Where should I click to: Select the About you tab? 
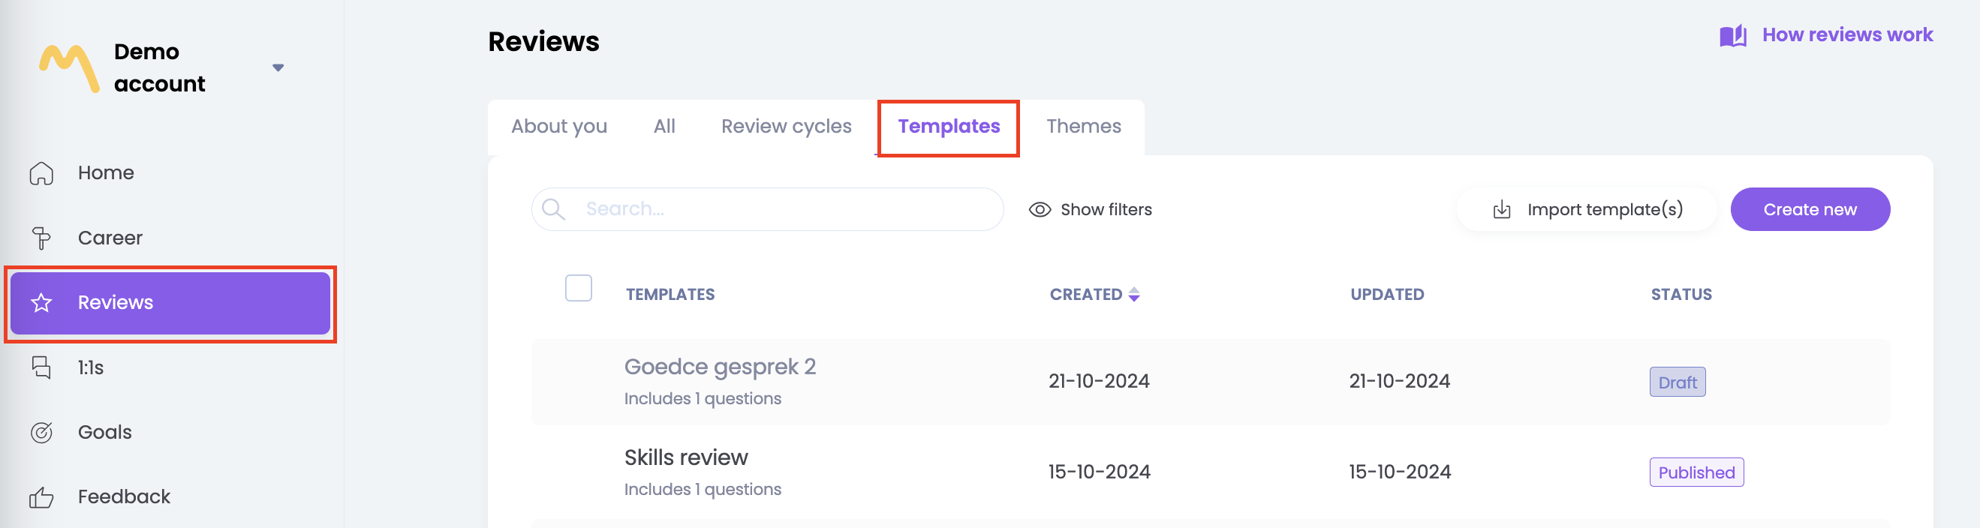coord(558,126)
